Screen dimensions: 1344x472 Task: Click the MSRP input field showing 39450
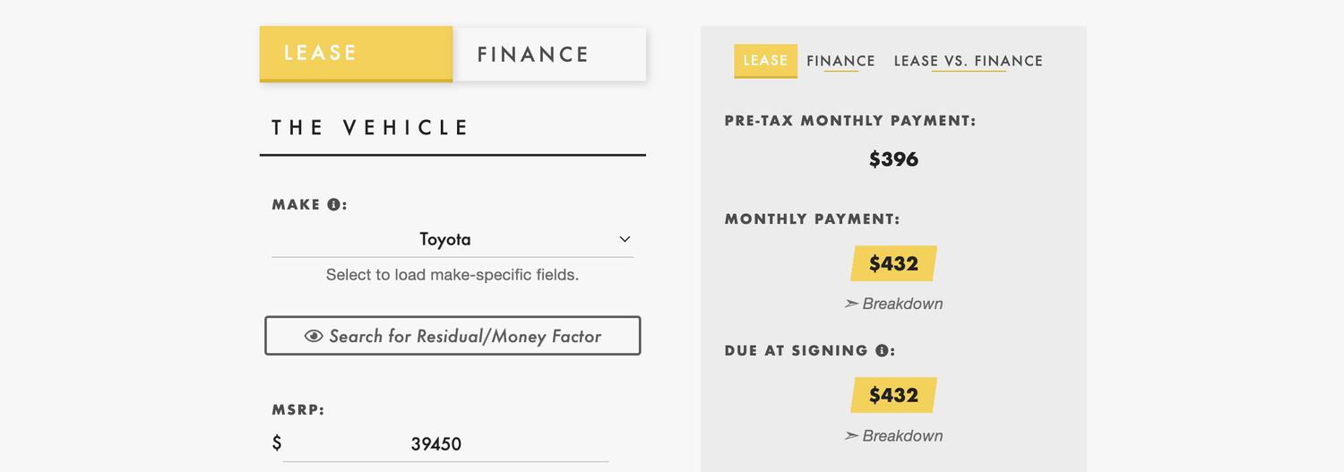click(445, 443)
